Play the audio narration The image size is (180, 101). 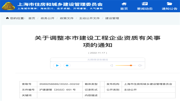point(57,66)
